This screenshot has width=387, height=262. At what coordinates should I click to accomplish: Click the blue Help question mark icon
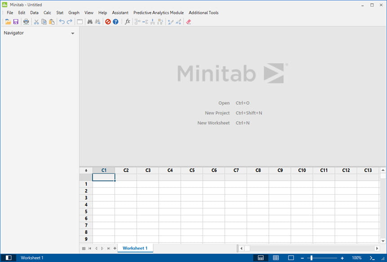click(116, 22)
